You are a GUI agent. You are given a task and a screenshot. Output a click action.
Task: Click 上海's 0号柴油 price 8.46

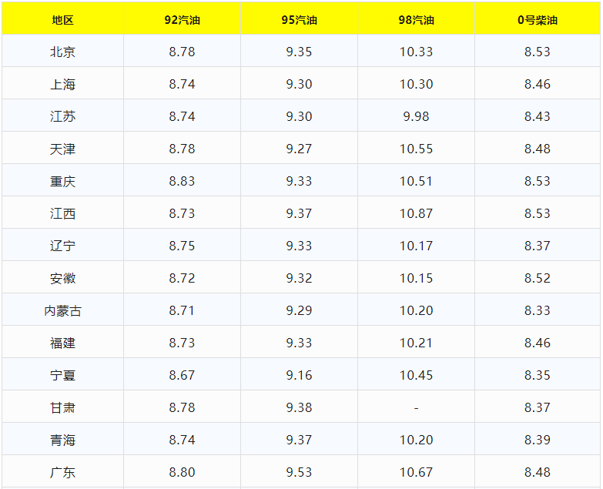pyautogui.click(x=538, y=84)
